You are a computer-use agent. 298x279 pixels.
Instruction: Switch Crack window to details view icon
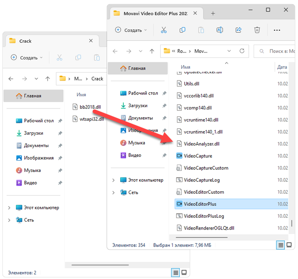[x=176, y=273]
